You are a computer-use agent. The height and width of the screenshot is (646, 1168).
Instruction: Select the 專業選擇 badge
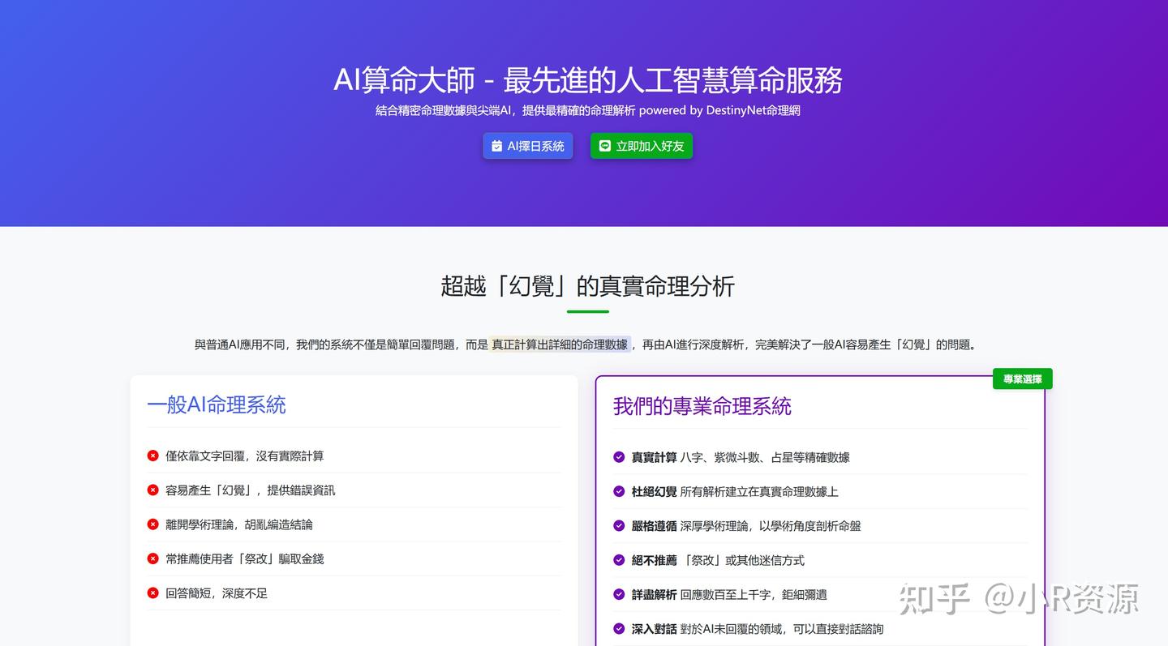(x=1022, y=379)
